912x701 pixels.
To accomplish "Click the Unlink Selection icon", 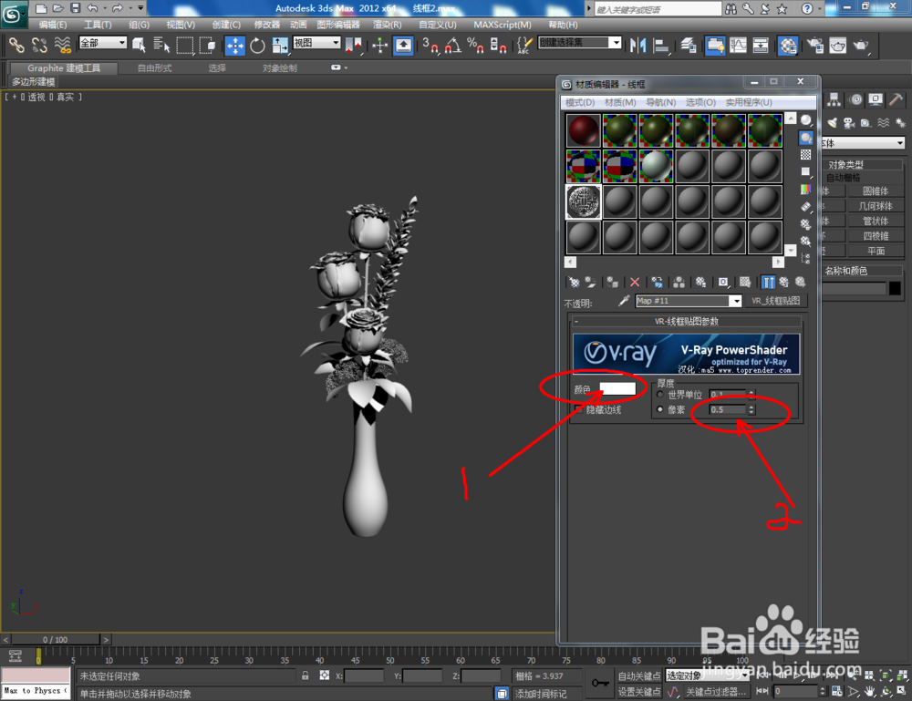I will (x=39, y=46).
